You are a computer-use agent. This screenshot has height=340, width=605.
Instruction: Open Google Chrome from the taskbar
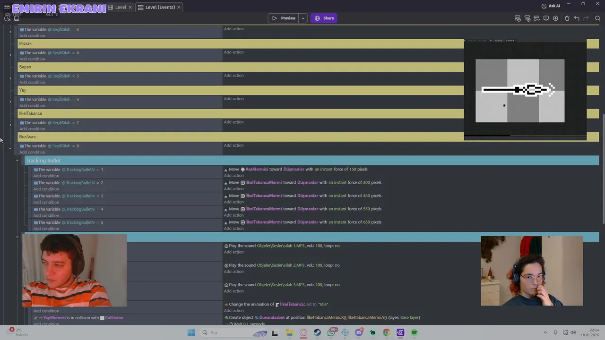point(386,332)
